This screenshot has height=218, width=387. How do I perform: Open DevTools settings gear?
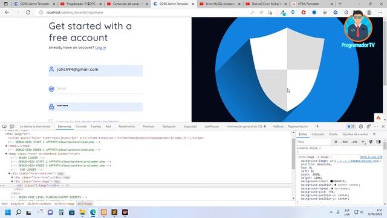pos(360,127)
